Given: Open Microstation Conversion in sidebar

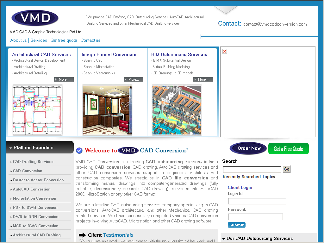Looking at the screenshot, I should coord(34,198).
